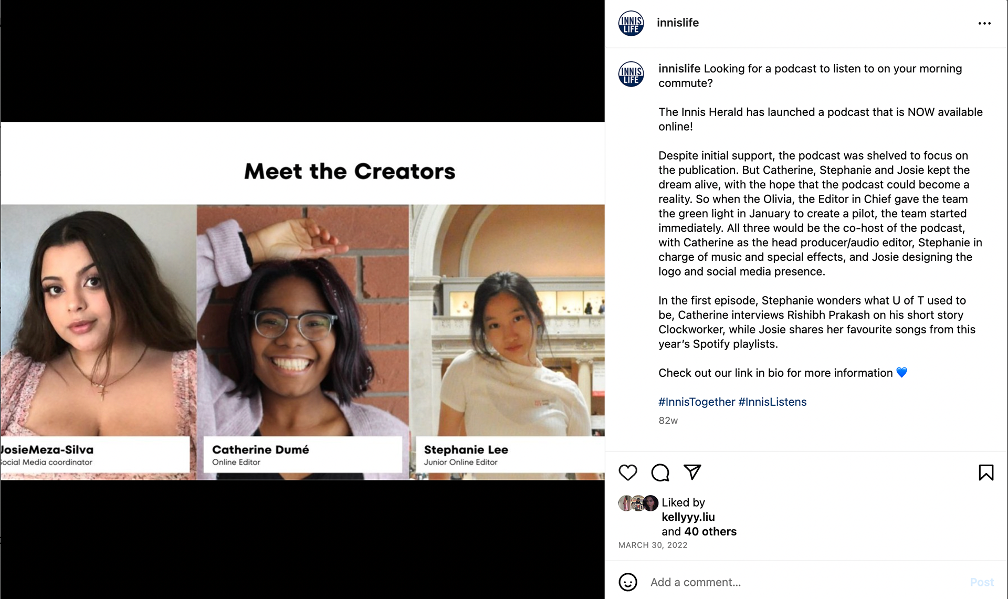The height and width of the screenshot is (599, 1008).
Task: Open the three-dot more options menu
Action: (x=984, y=23)
